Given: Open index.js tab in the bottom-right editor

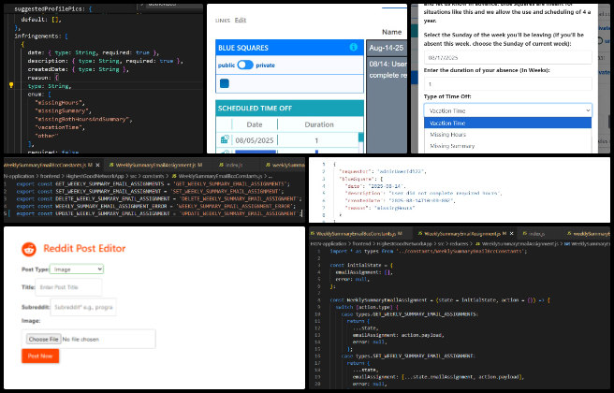Looking at the screenshot, I should pos(534,234).
